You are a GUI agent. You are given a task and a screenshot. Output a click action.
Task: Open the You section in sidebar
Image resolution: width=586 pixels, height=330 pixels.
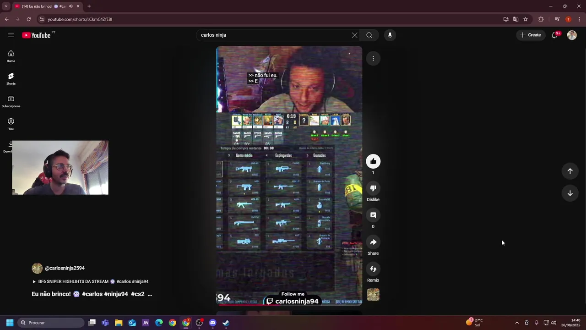pyautogui.click(x=11, y=124)
